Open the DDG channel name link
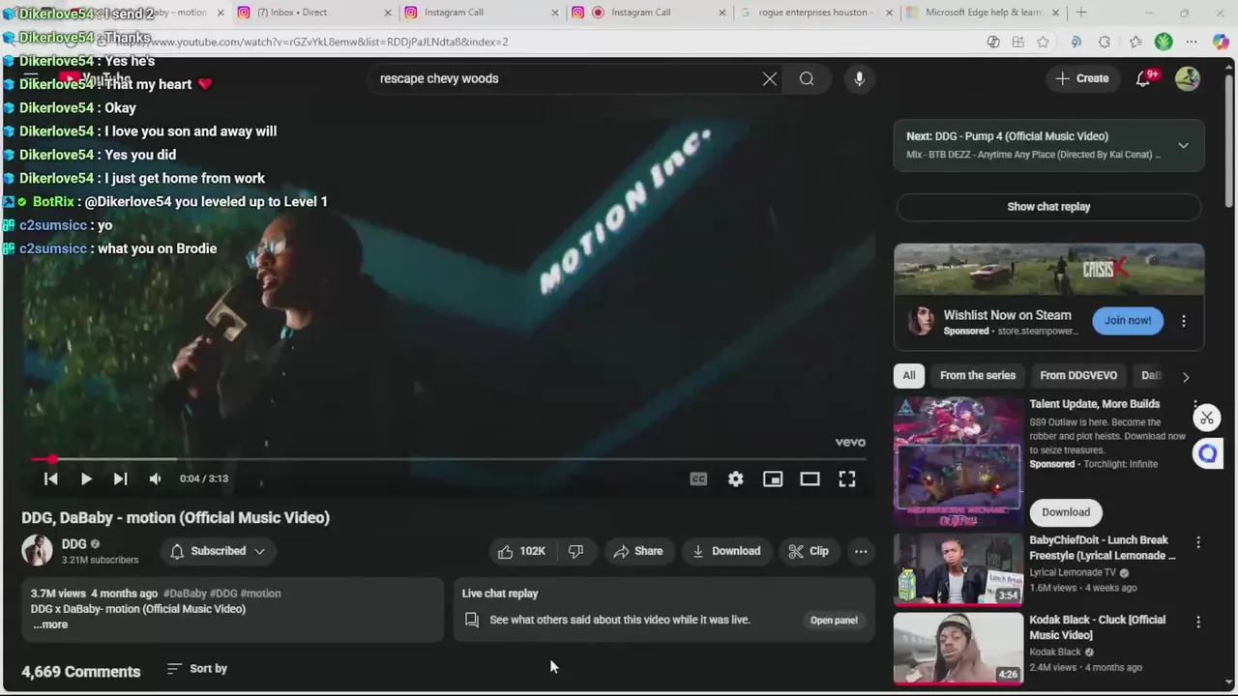The height and width of the screenshot is (696, 1238). [x=74, y=544]
